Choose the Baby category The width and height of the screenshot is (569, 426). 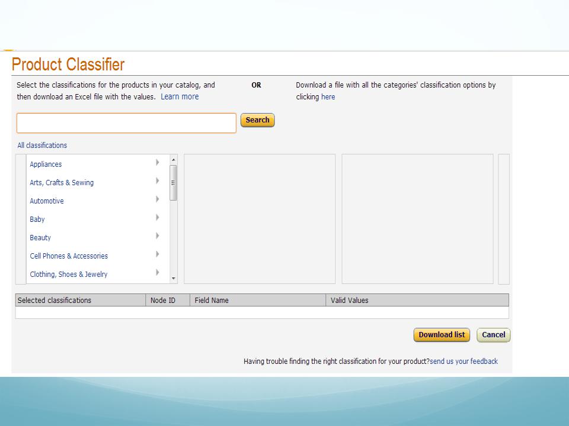click(37, 219)
